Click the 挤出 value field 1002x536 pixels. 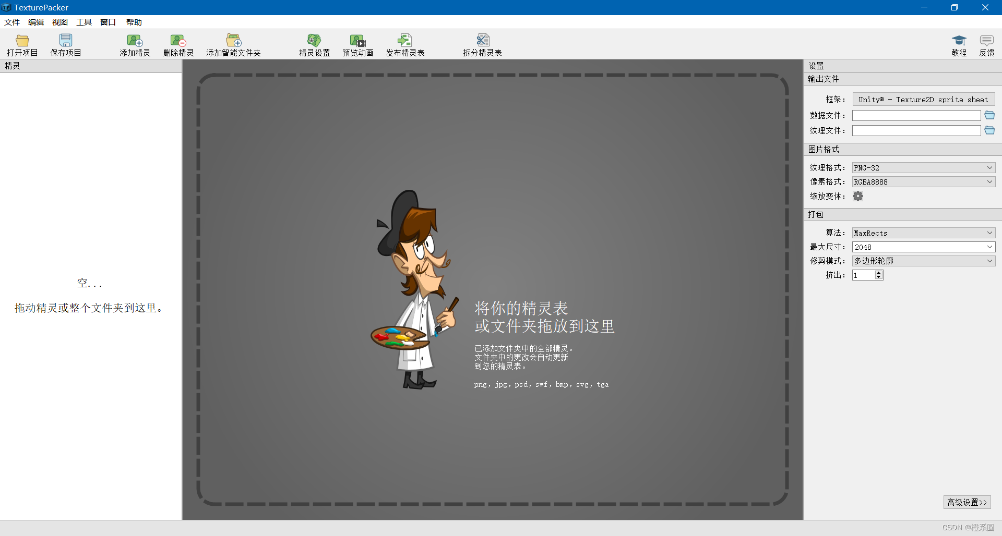tap(864, 275)
